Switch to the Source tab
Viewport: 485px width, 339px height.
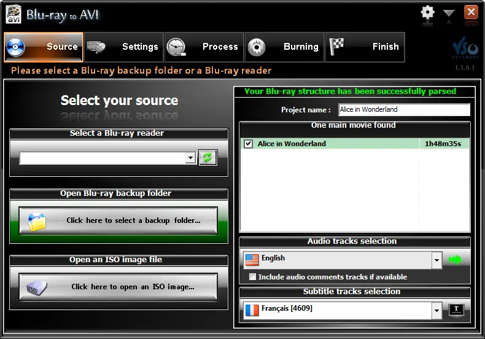(44, 47)
